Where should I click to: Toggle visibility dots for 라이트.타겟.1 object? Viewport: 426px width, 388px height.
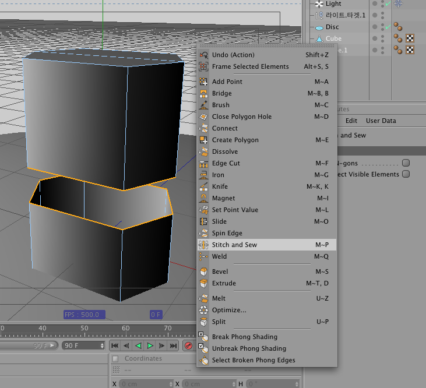(x=382, y=15)
